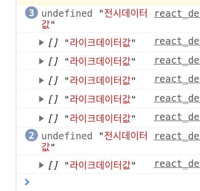
Task: Focus the console input line beside the prompt
Action: [115, 182]
